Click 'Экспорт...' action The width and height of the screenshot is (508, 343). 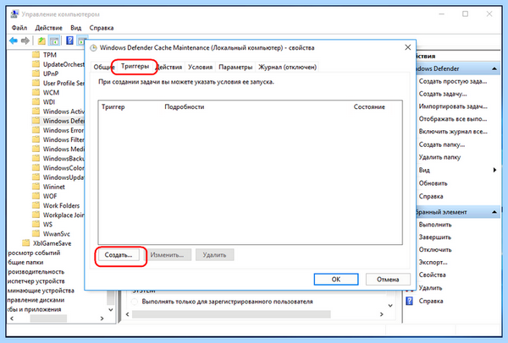433,262
